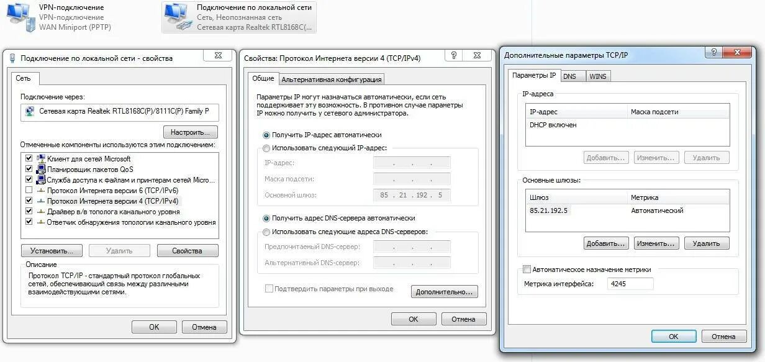Switch to Альтернативная конфигурация tab

tap(330, 79)
